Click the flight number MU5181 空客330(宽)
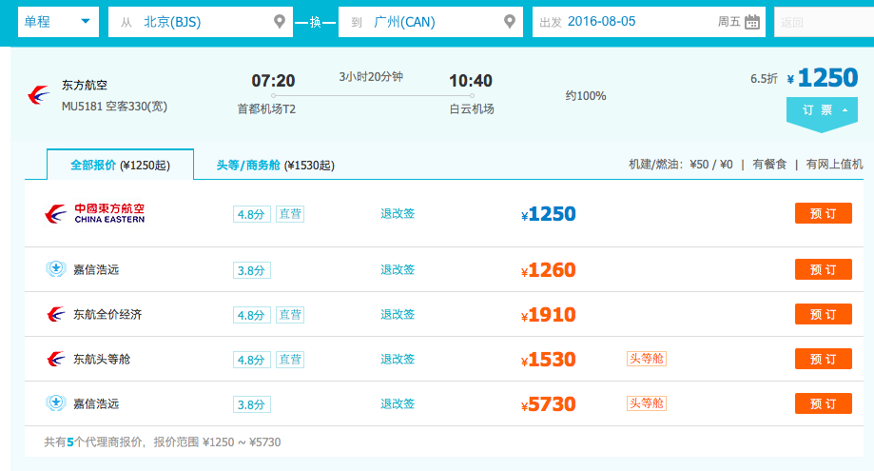Image resolution: width=874 pixels, height=471 pixels. tap(114, 106)
